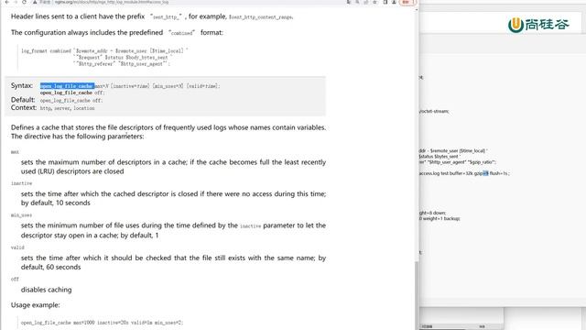Click the 'Usage example:' text
This screenshot has width=586, height=330.
click(x=36, y=305)
